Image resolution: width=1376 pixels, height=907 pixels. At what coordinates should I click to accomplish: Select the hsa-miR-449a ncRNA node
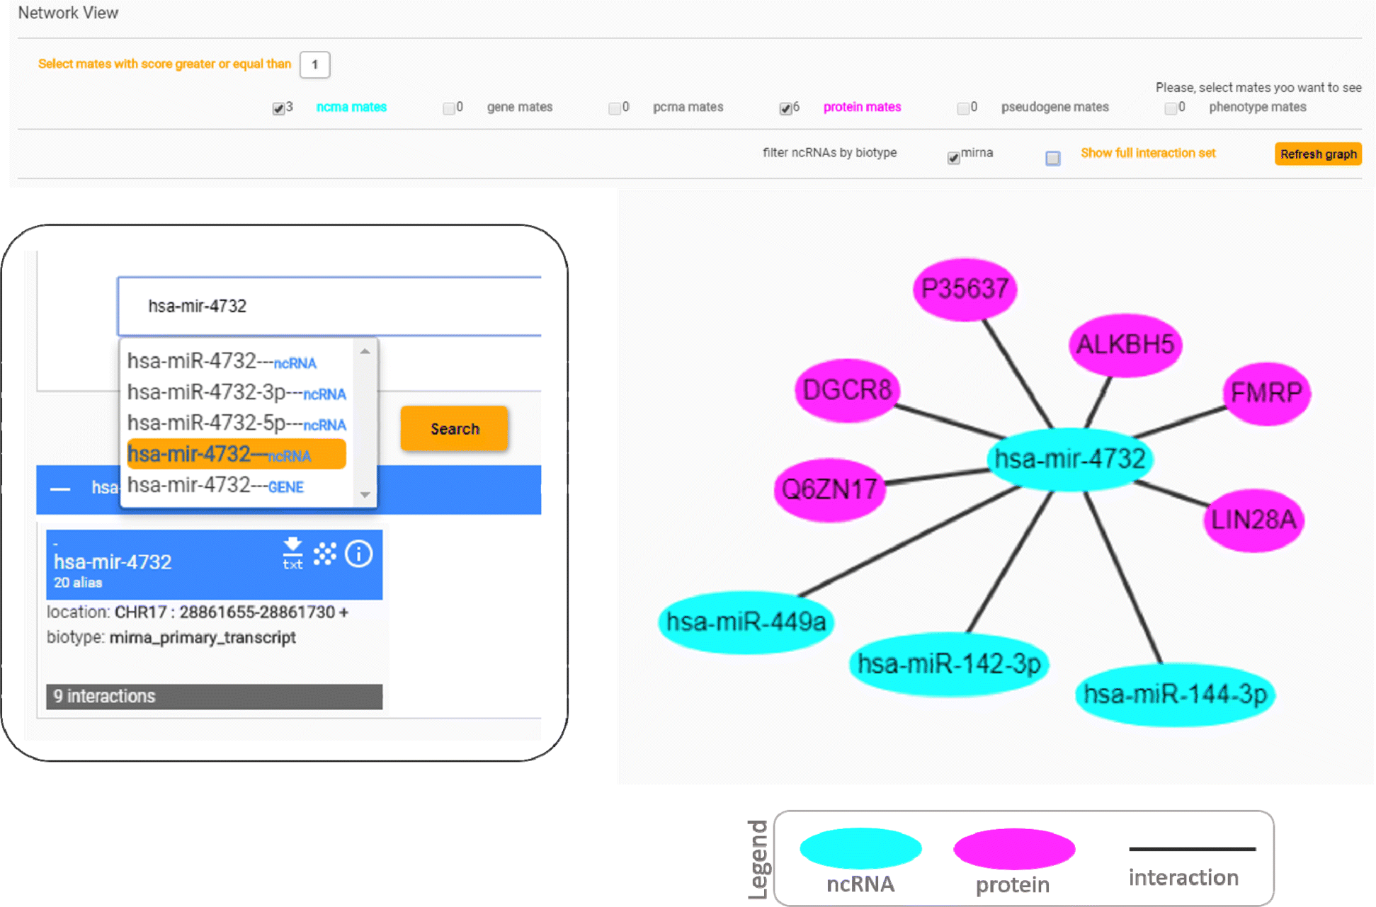[x=746, y=622]
